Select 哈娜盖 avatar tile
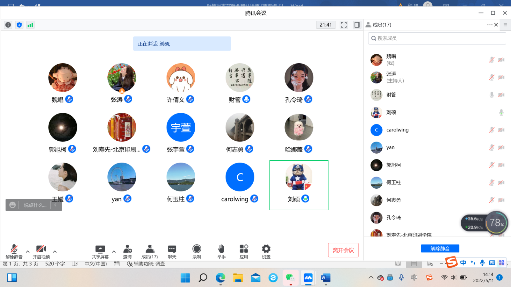The height and width of the screenshot is (287, 511). [299, 127]
